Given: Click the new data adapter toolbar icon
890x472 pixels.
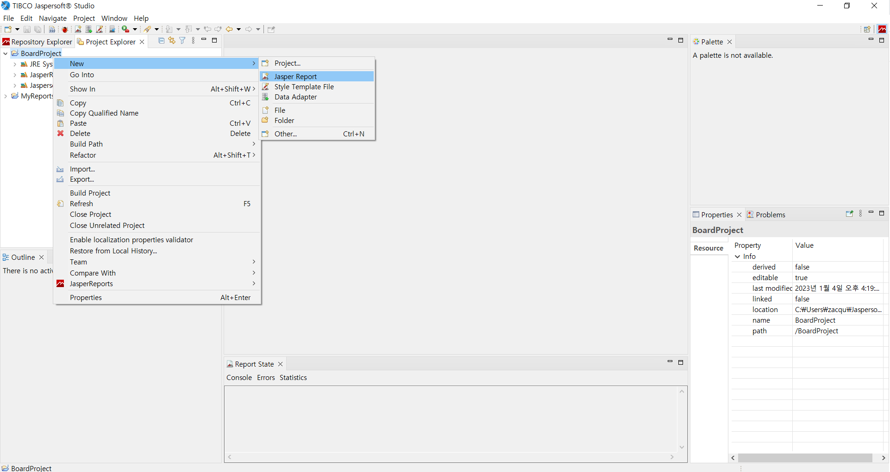Looking at the screenshot, I should coord(89,29).
